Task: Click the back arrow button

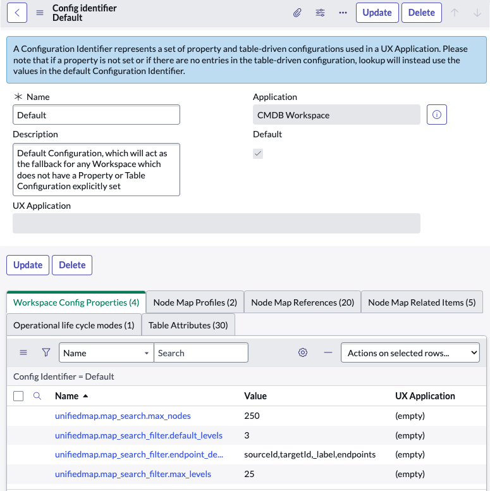Action: tap(17, 13)
